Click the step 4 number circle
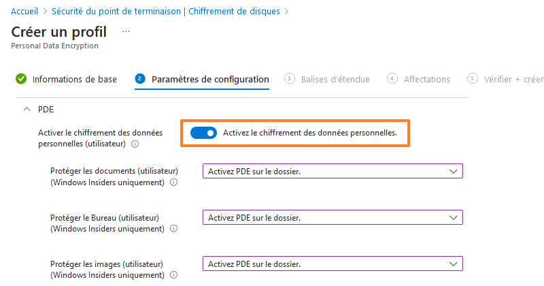 [x=392, y=79]
